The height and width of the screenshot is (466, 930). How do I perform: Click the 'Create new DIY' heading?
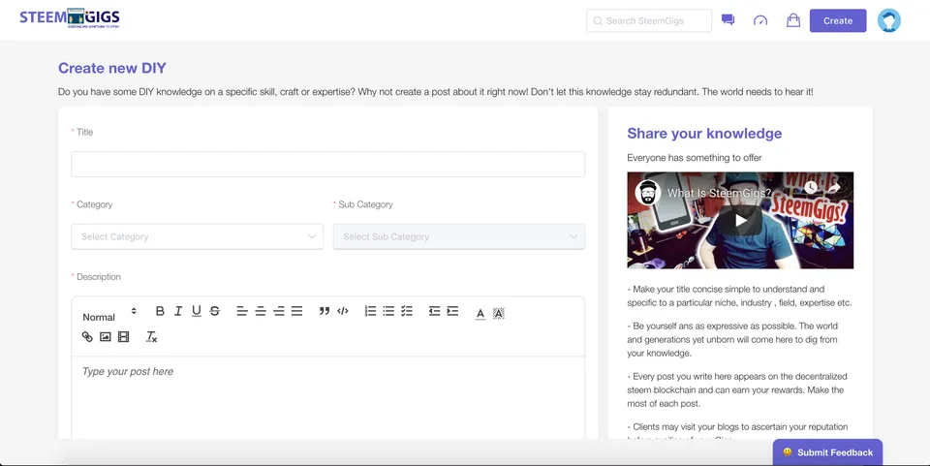[x=112, y=68]
